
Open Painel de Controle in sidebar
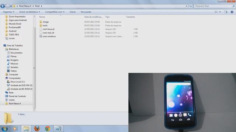(x=17, y=96)
